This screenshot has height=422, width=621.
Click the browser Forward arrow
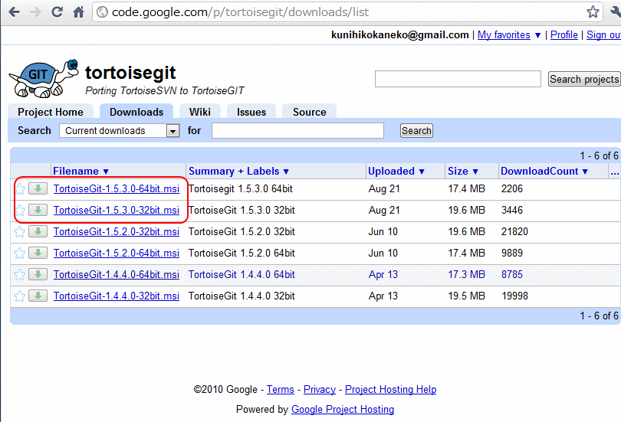[x=35, y=11]
